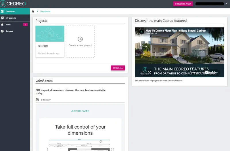Click the watch later clock icon
This screenshot has width=230, height=151.
pyautogui.click(x=149, y=72)
